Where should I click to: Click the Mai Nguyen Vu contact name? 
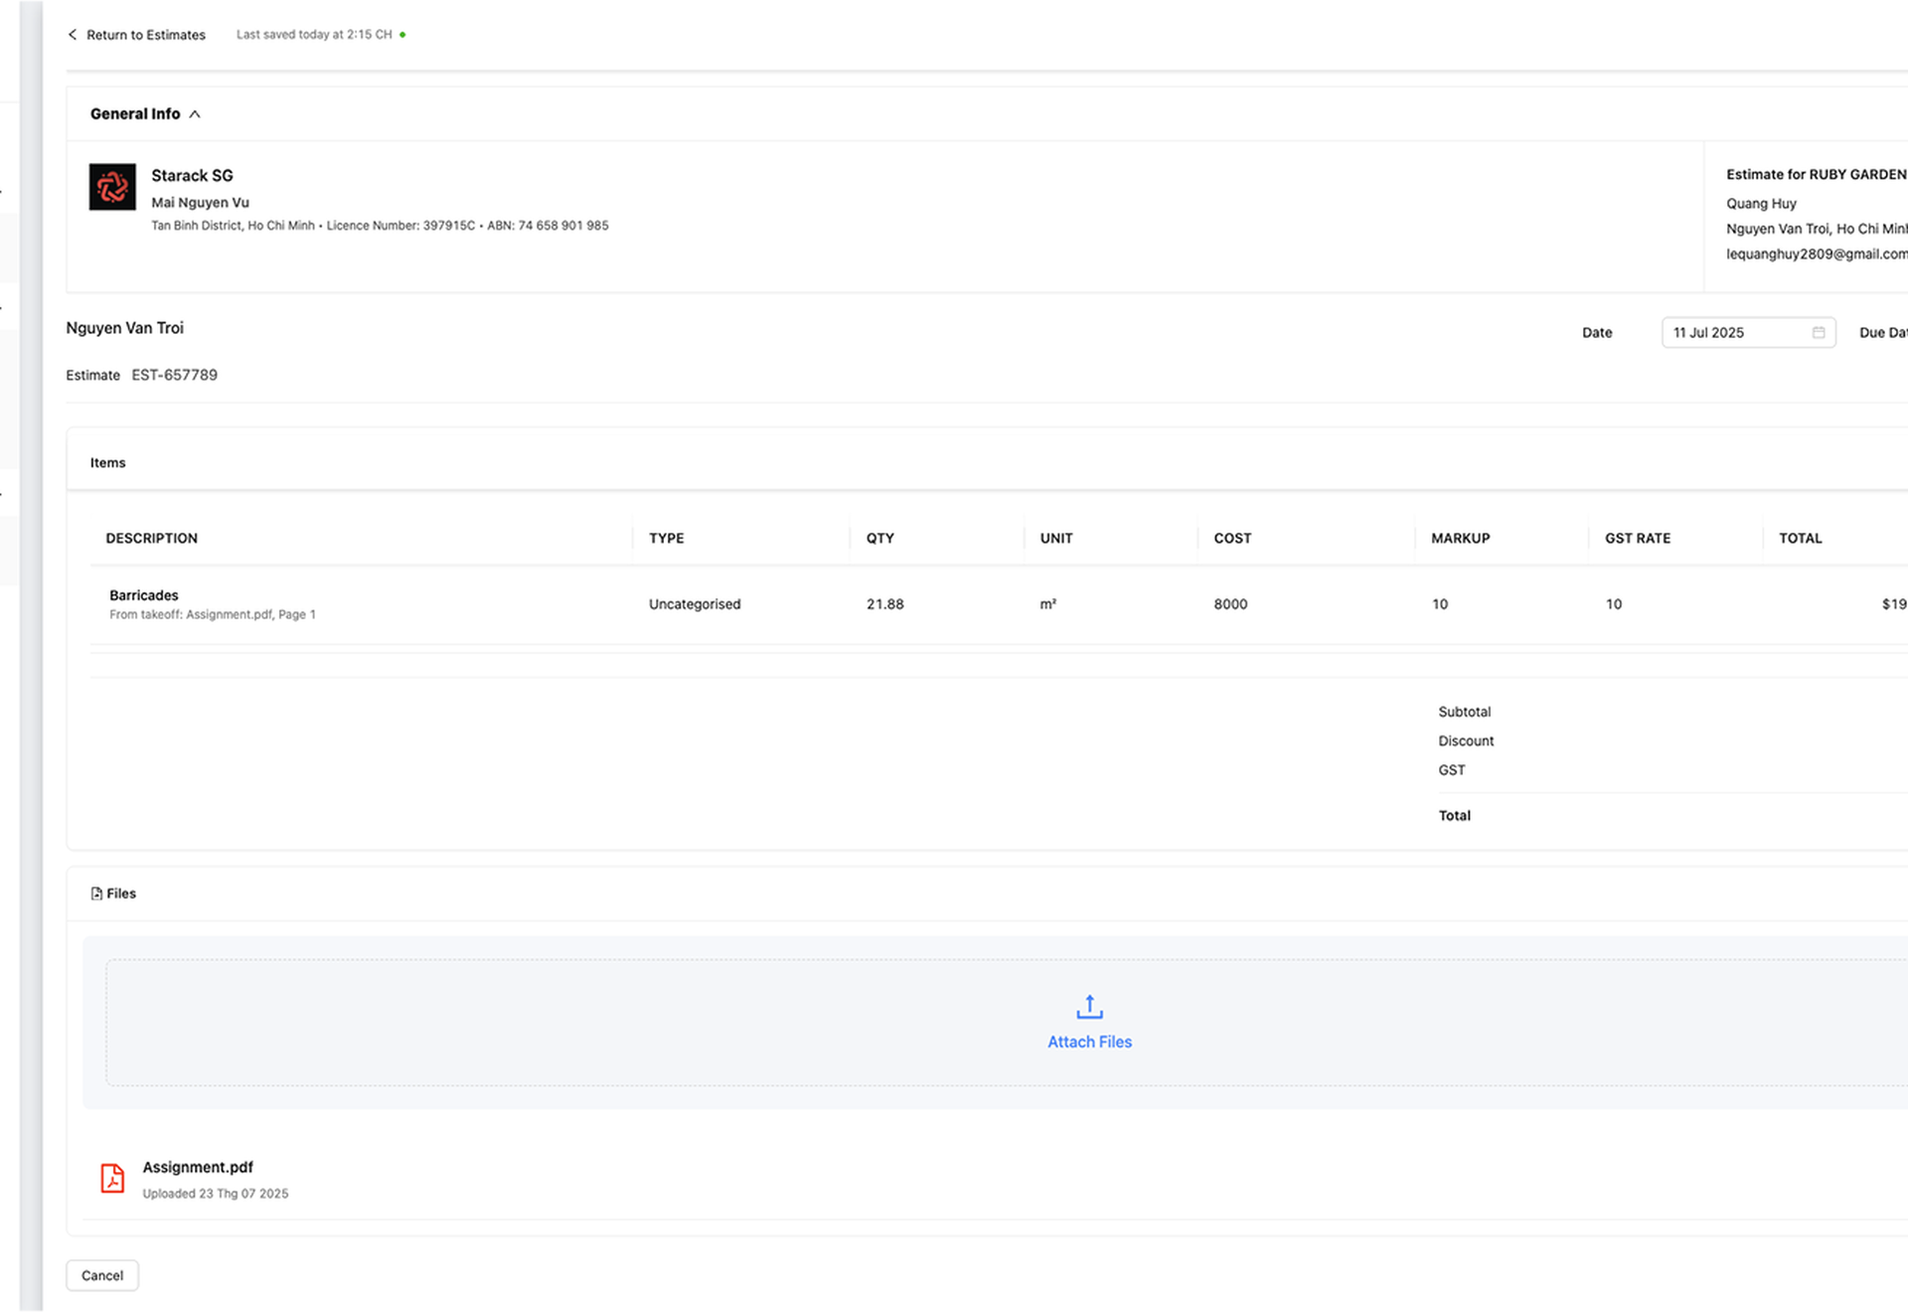click(200, 203)
